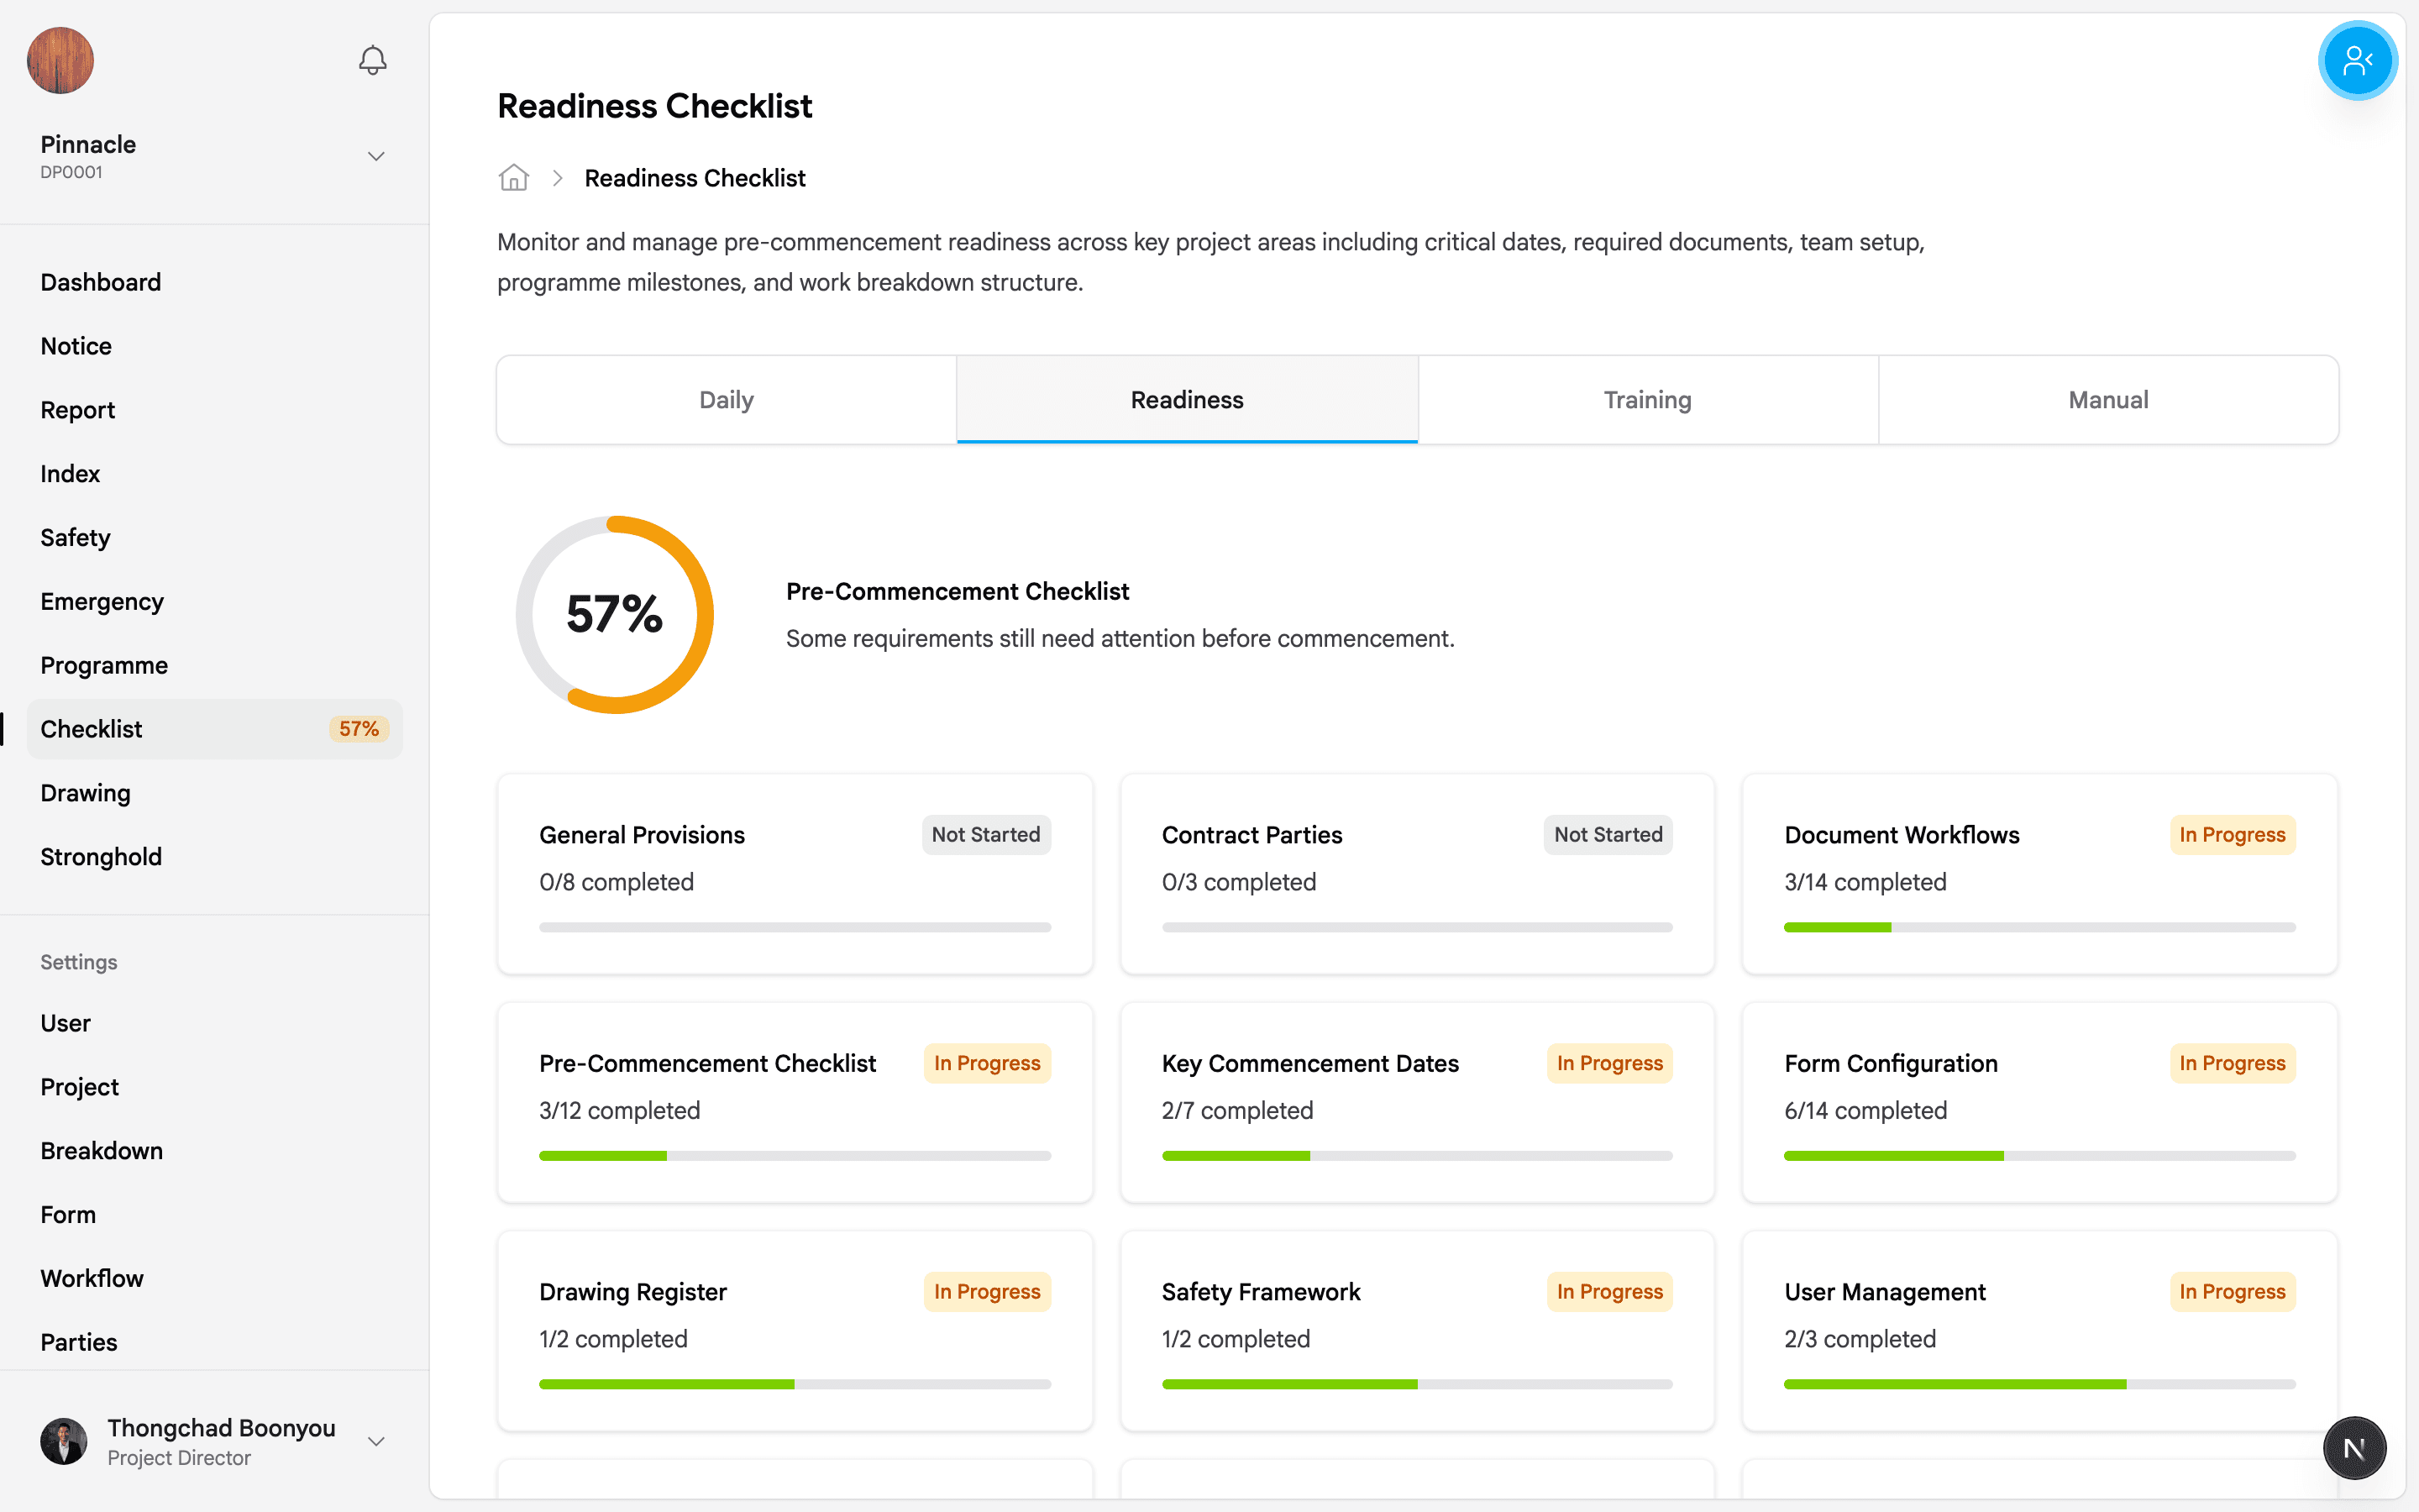Open Workflow under Settings

tap(91, 1278)
